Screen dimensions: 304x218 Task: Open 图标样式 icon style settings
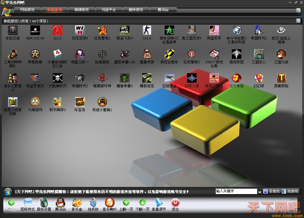click(27, 205)
